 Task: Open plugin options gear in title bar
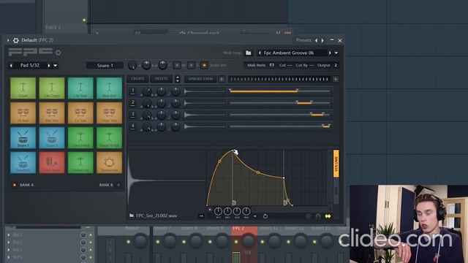(x=16, y=40)
